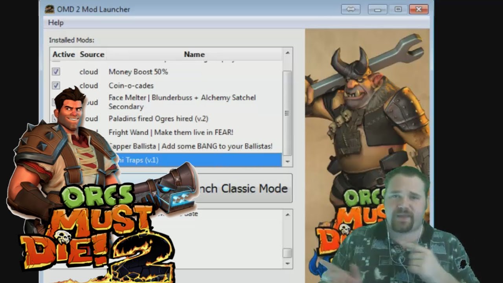Select the Coin-o-cades mod name
This screenshot has height=283, width=503.
click(x=131, y=85)
